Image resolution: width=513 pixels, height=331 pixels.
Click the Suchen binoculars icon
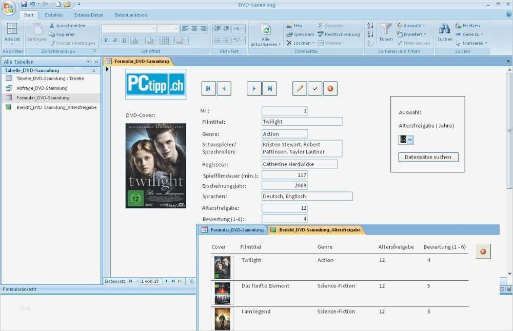pyautogui.click(x=444, y=30)
